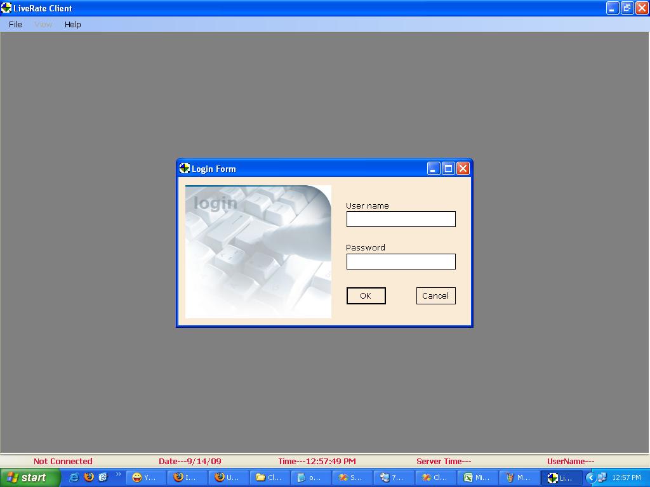Click the login keyboard picture
This screenshot has height=487, width=650.
(258, 252)
